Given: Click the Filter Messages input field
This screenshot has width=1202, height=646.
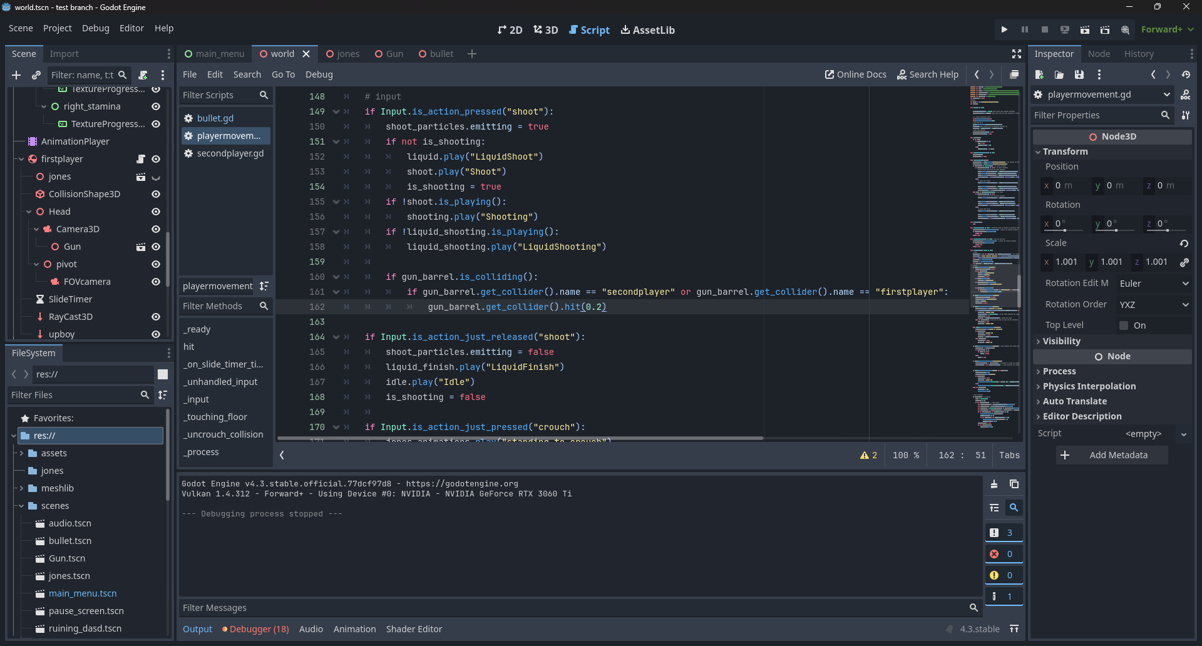Looking at the screenshot, I should pos(573,608).
